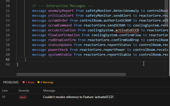This screenshot has width=170, height=106.
Task: Click the purple closing brace on line 61
Action: click(25, 60)
